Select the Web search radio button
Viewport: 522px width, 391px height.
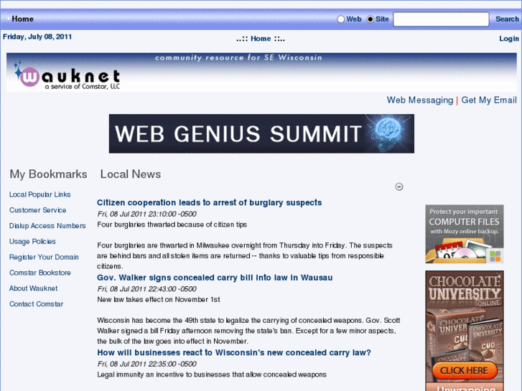click(x=340, y=19)
